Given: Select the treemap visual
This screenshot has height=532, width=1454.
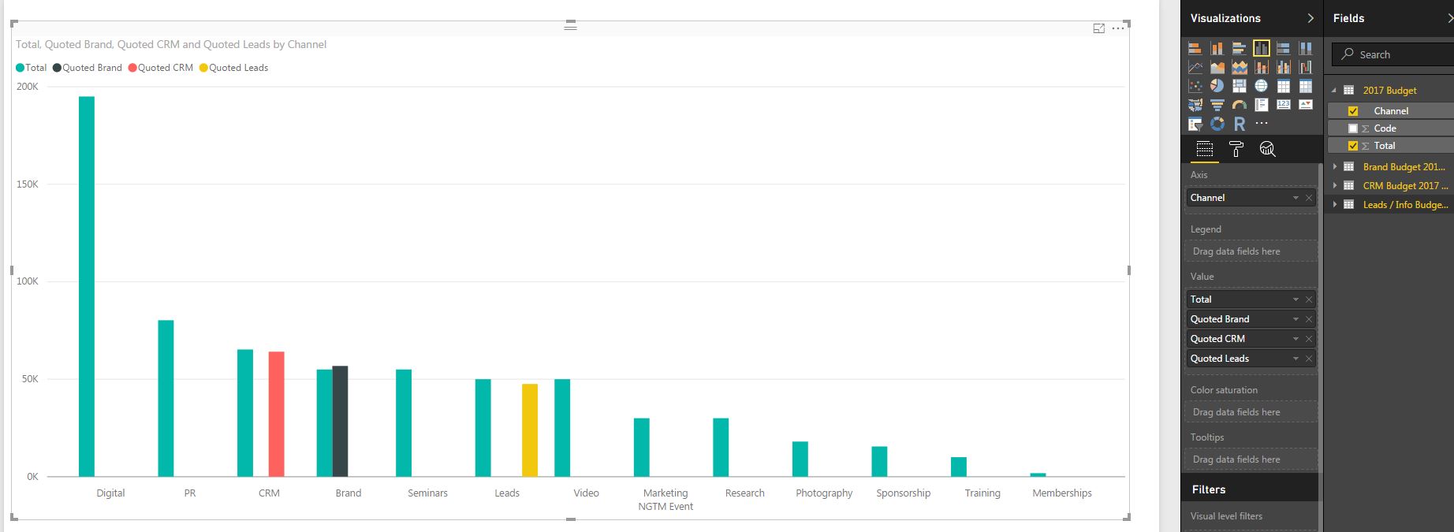Looking at the screenshot, I should pyautogui.click(x=1240, y=86).
